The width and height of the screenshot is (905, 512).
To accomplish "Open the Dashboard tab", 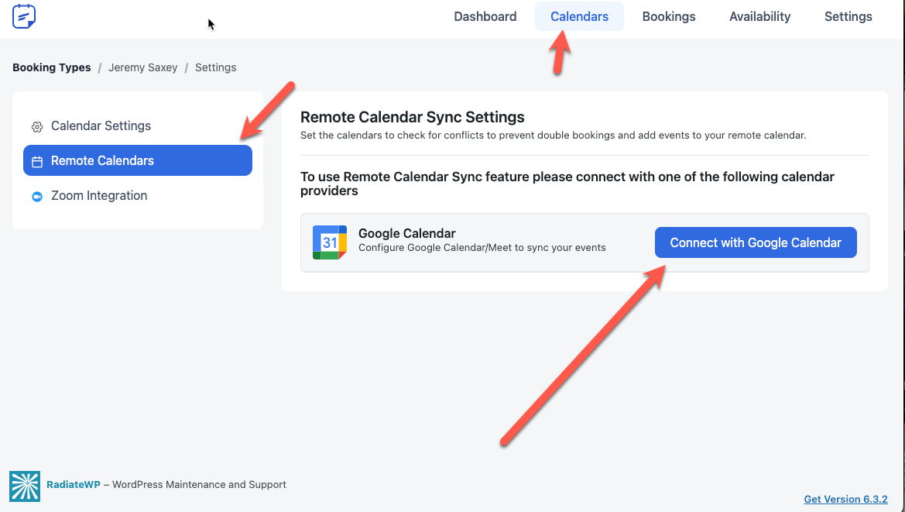I will (485, 16).
